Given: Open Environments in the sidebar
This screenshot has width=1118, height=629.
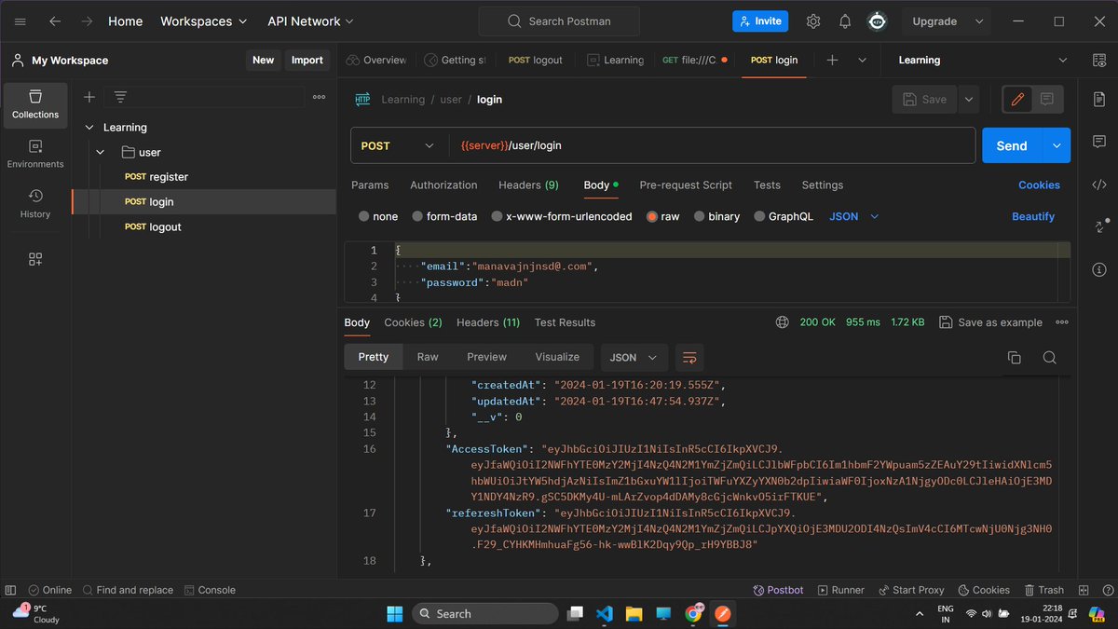Looking at the screenshot, I should [35, 155].
